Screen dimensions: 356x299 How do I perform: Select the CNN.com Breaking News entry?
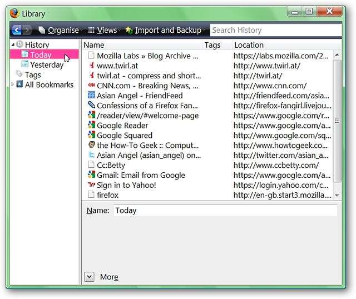[147, 86]
